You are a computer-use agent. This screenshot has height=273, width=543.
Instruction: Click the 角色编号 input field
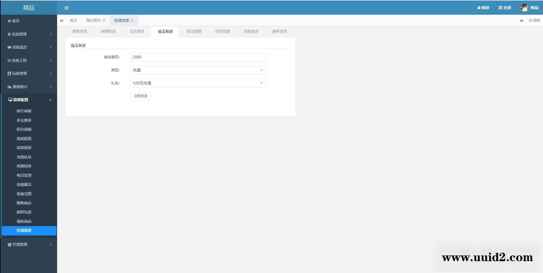pos(198,57)
